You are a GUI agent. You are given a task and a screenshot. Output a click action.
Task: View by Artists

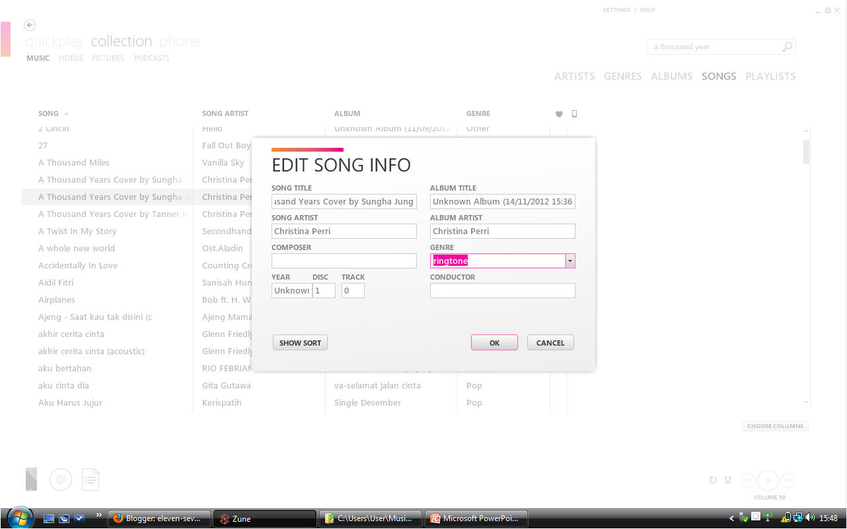coord(575,77)
